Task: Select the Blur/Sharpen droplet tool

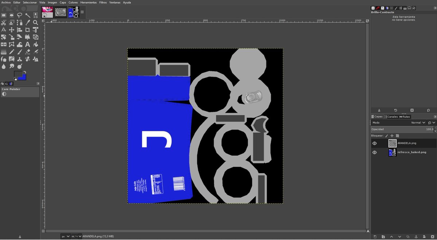Action: pos(4,66)
